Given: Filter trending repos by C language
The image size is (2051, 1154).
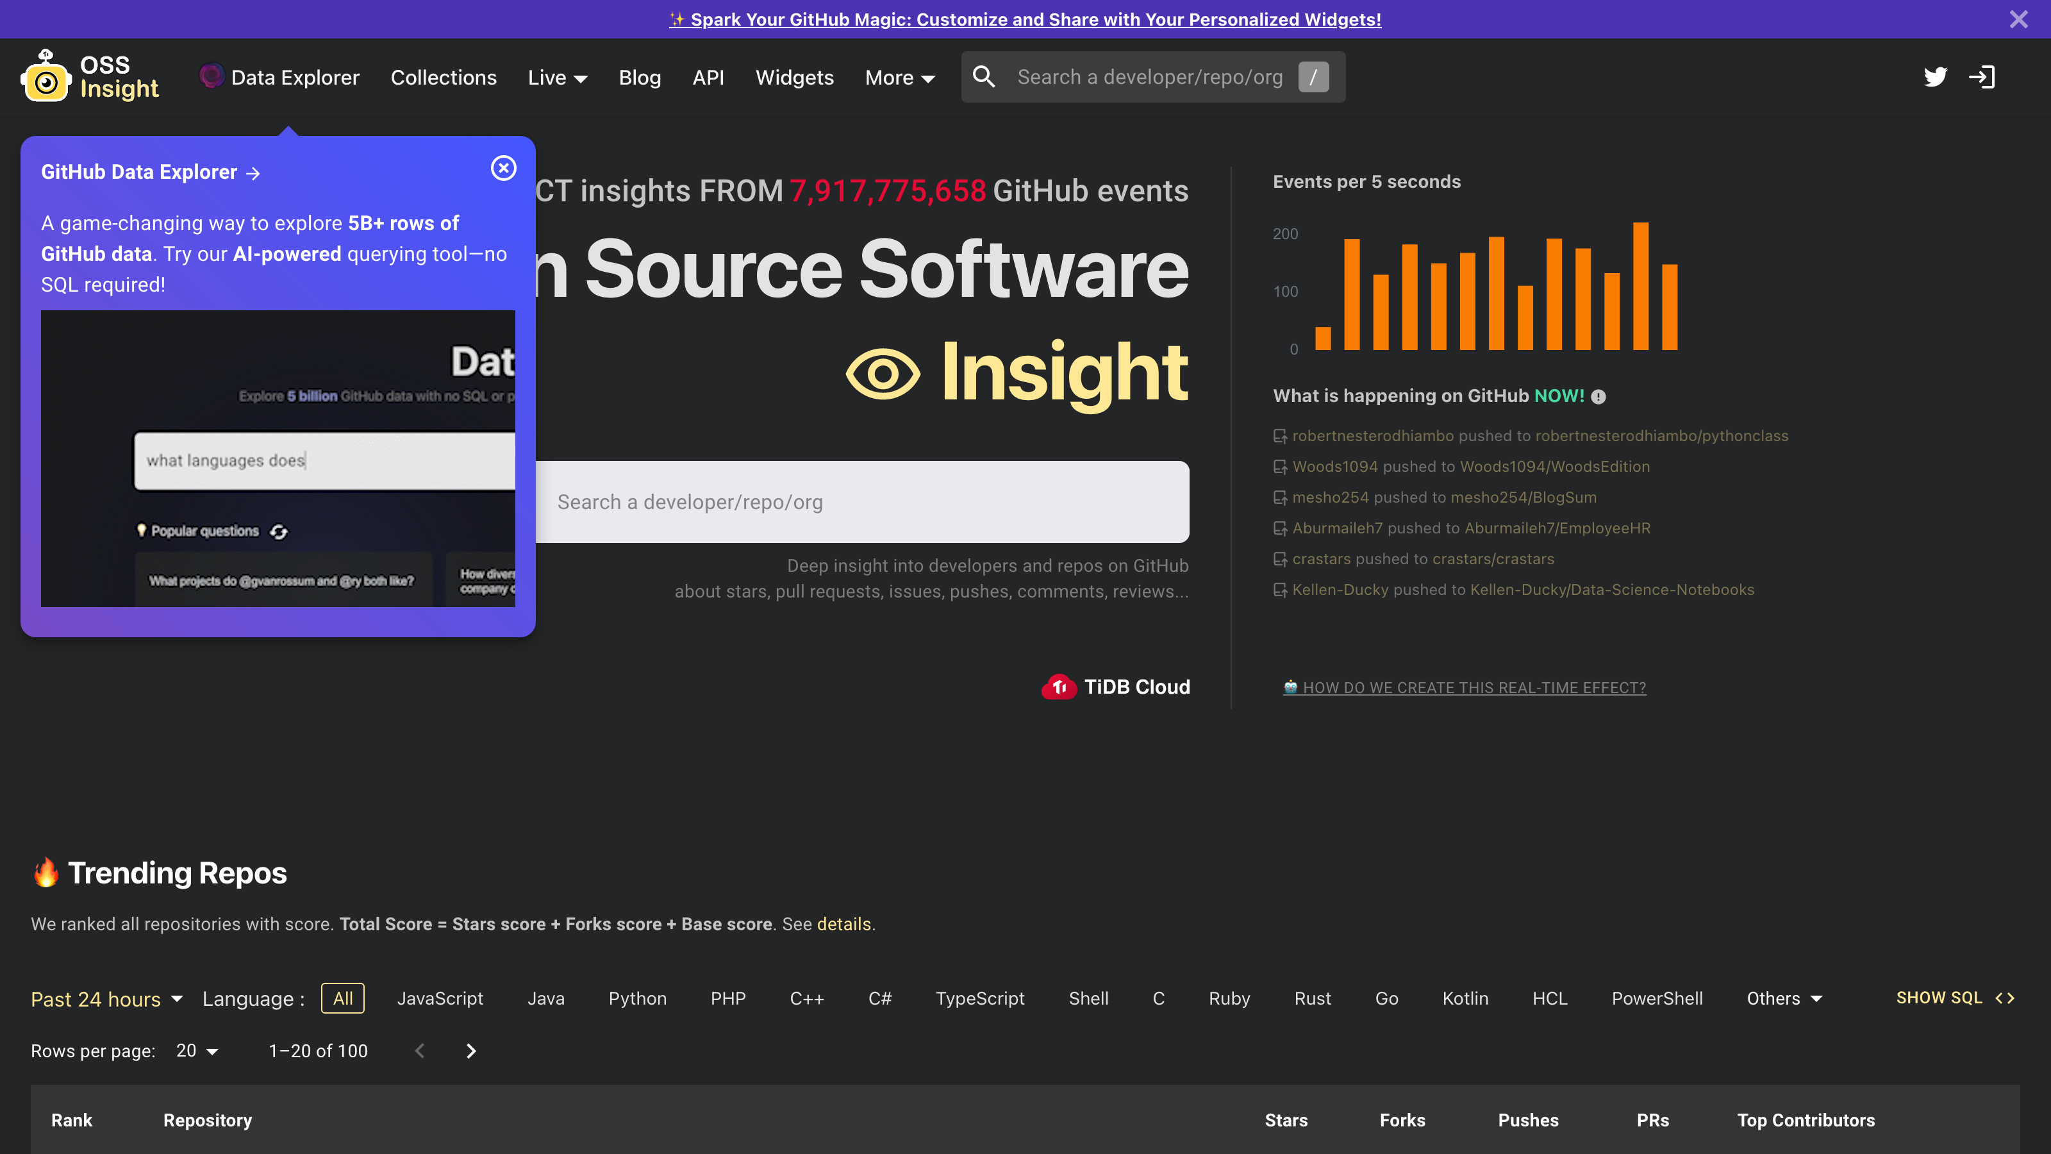Looking at the screenshot, I should click(1158, 999).
